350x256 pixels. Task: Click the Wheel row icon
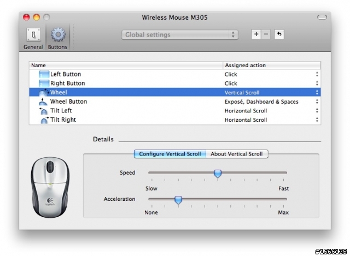tap(44, 92)
